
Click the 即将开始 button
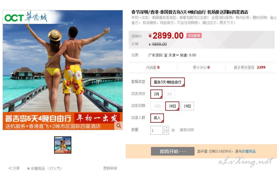(x=173, y=151)
